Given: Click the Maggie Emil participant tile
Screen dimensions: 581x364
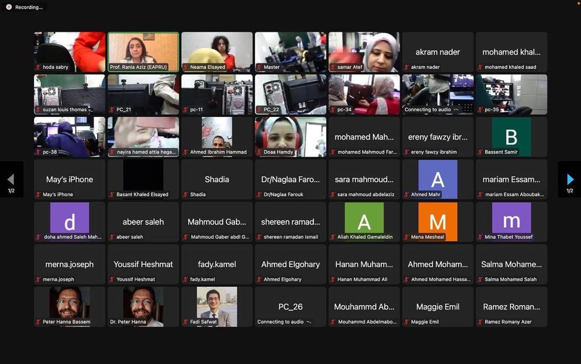Looking at the screenshot, I should click(437, 307).
